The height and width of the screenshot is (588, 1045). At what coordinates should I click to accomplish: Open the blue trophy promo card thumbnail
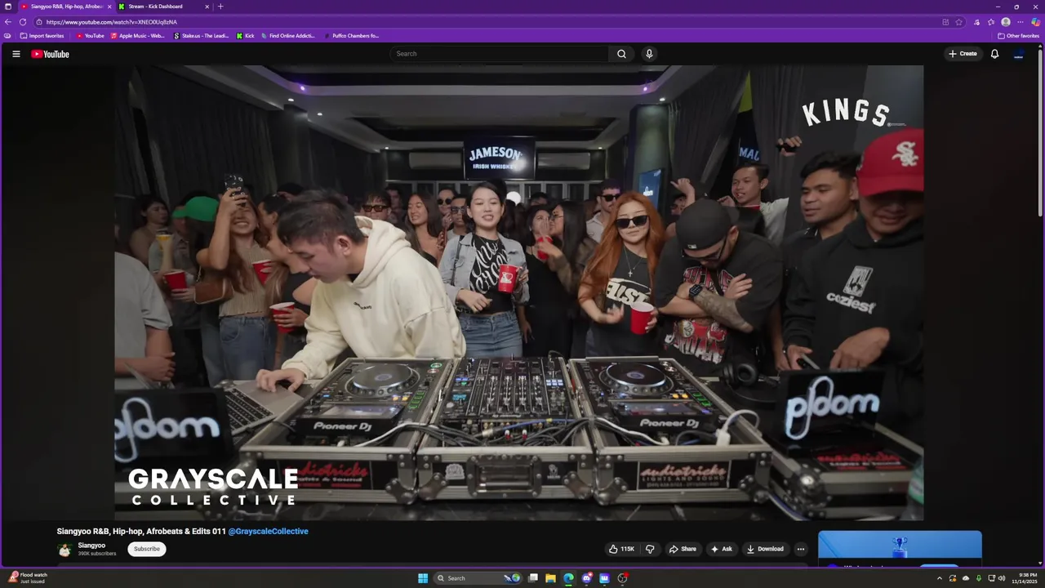tap(900, 546)
